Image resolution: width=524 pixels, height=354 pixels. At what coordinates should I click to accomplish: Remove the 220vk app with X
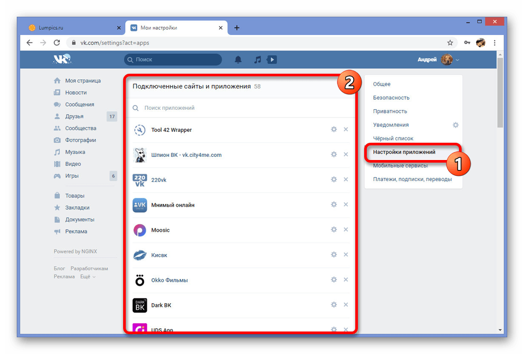click(346, 179)
